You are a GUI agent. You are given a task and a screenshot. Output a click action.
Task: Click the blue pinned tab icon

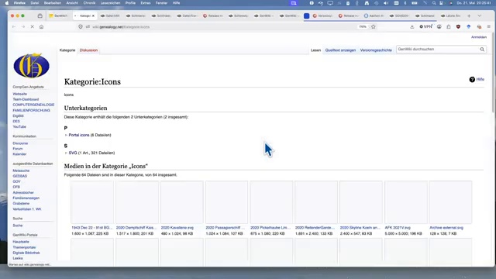[307, 15]
